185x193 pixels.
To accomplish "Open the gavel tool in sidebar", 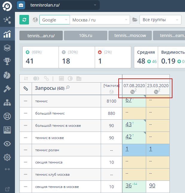I will [x=7, y=89].
